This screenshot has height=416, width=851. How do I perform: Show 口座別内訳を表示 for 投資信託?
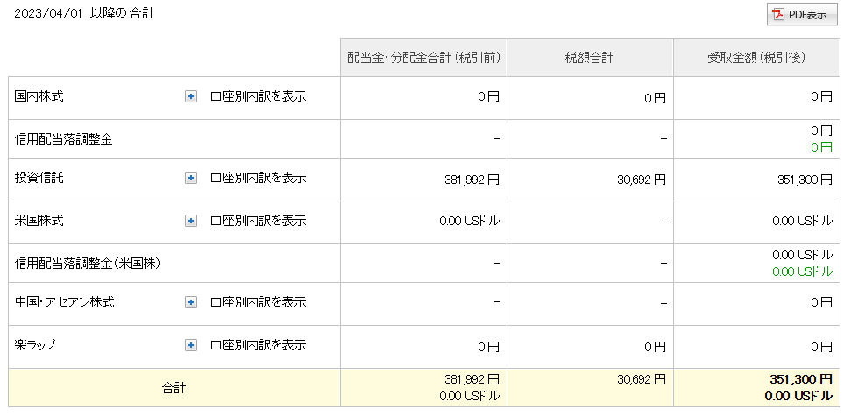[x=259, y=179]
